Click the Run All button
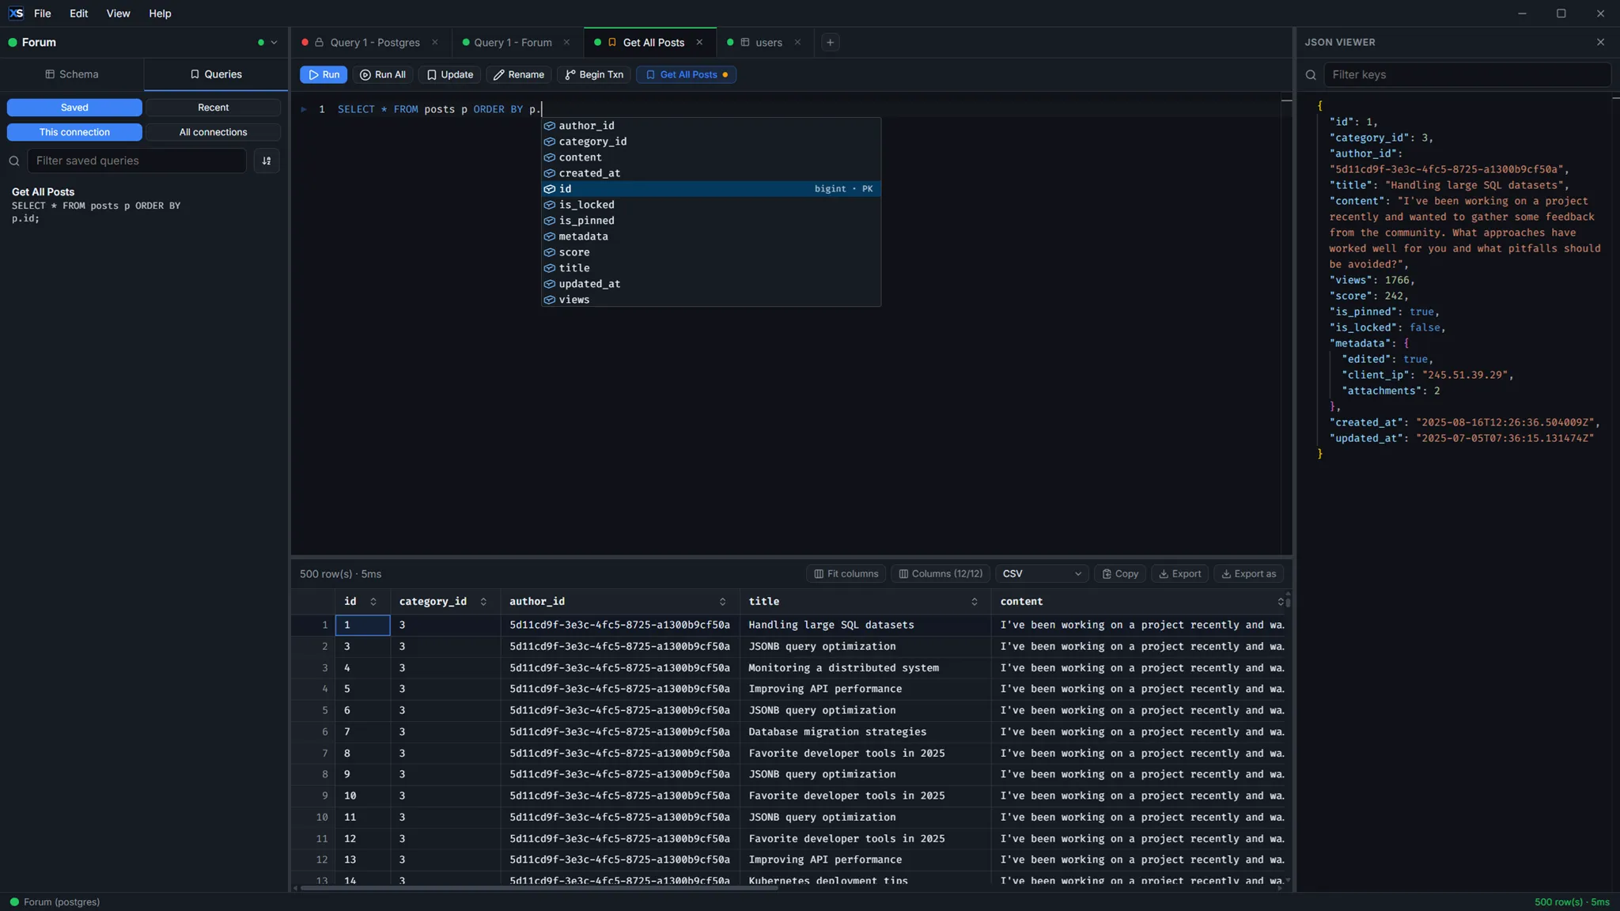This screenshot has width=1620, height=911. point(383,74)
